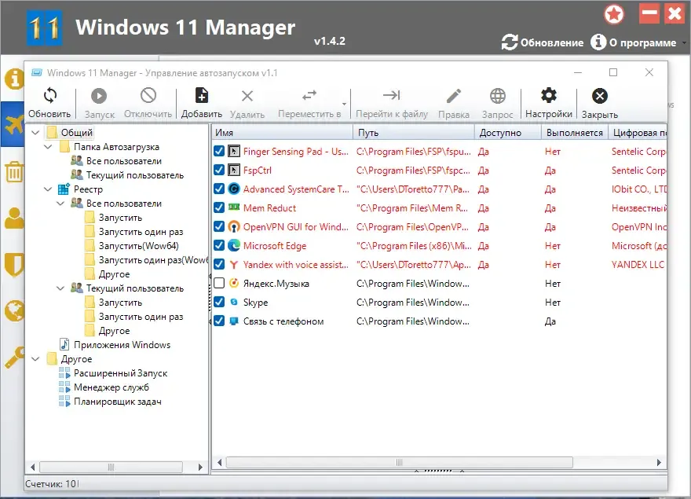Select the Skype entry name
The width and height of the screenshot is (691, 499).
click(x=256, y=303)
